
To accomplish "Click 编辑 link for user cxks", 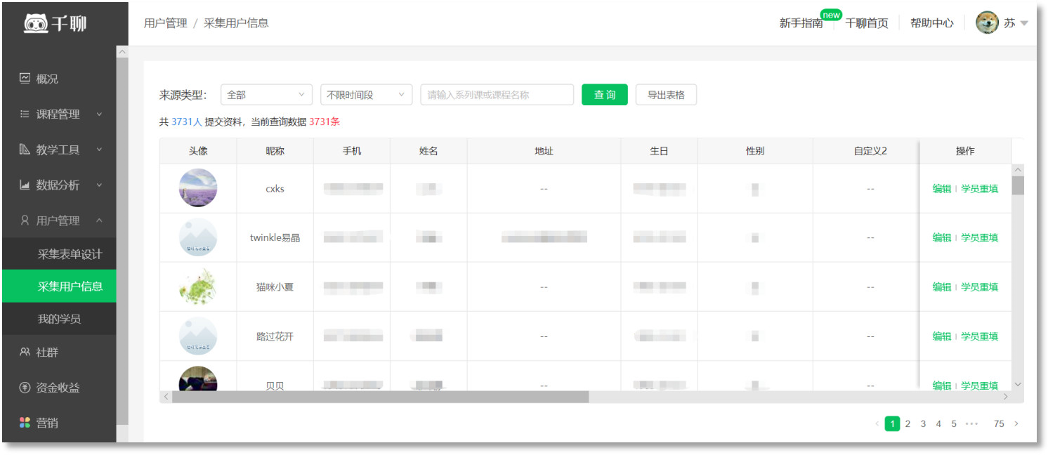I will (x=941, y=188).
